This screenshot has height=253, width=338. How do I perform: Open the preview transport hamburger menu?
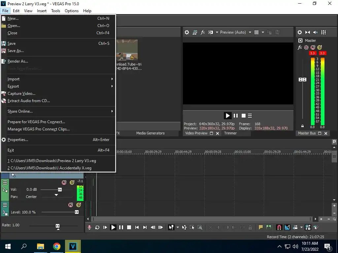pyautogui.click(x=250, y=116)
